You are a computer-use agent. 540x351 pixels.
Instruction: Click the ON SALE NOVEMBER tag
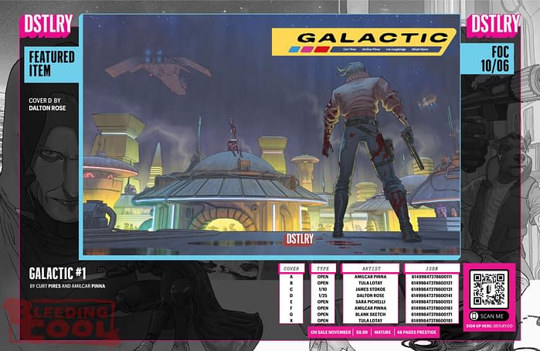coord(330,332)
